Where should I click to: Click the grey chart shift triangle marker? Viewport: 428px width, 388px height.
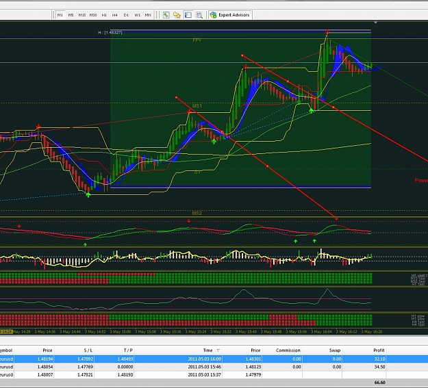coord(375,23)
